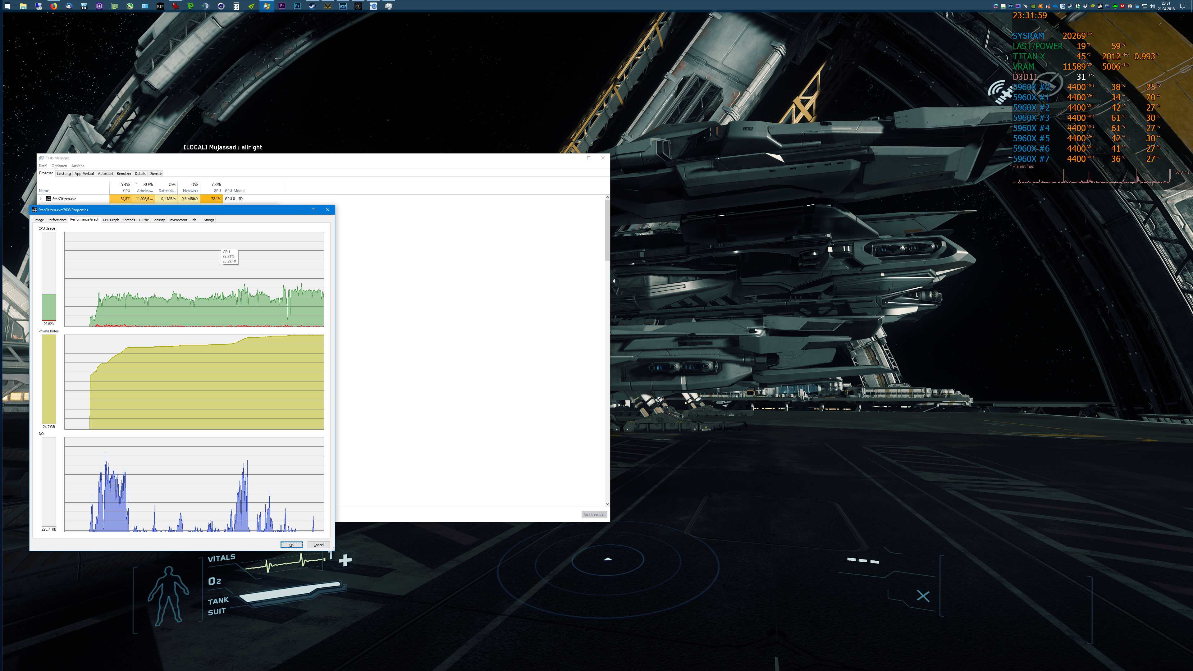Click the OK button in Properties
Viewport: 1193px width, 671px height.
pyautogui.click(x=291, y=545)
